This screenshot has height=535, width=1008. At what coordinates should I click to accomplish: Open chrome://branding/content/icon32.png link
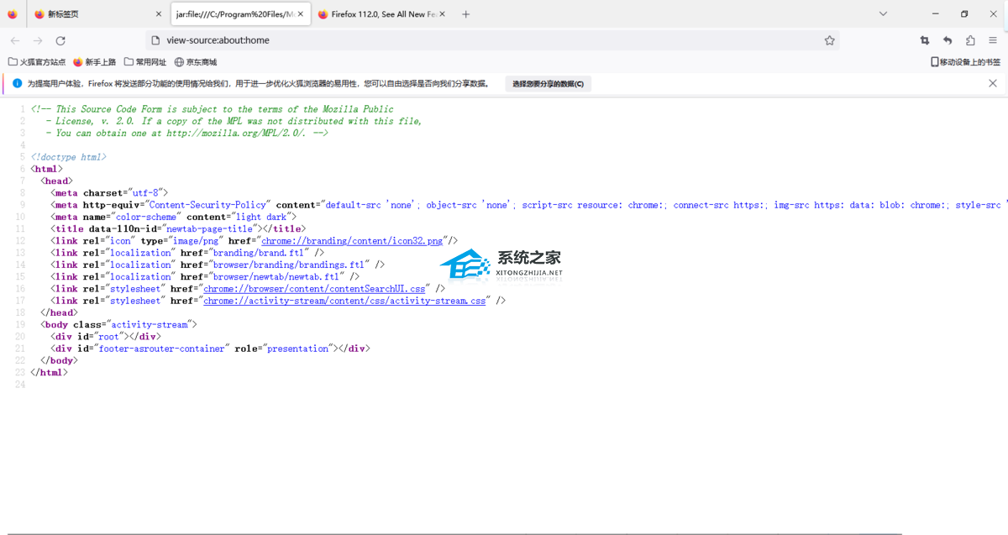352,241
